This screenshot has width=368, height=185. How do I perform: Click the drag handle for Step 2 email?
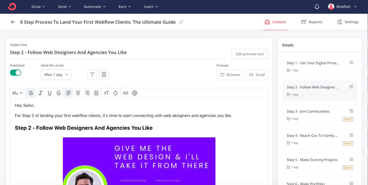[351, 87]
